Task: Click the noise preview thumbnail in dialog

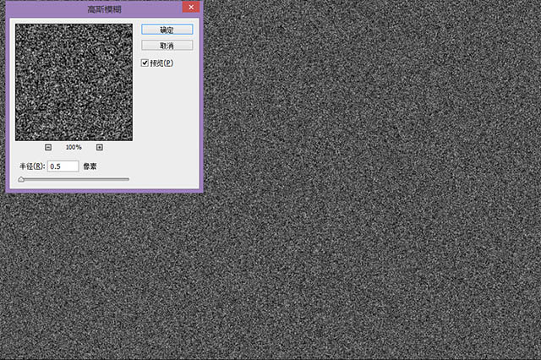Action: pos(74,82)
